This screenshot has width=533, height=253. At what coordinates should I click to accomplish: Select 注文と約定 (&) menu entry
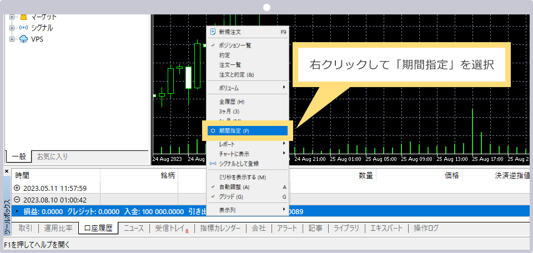tap(248, 74)
